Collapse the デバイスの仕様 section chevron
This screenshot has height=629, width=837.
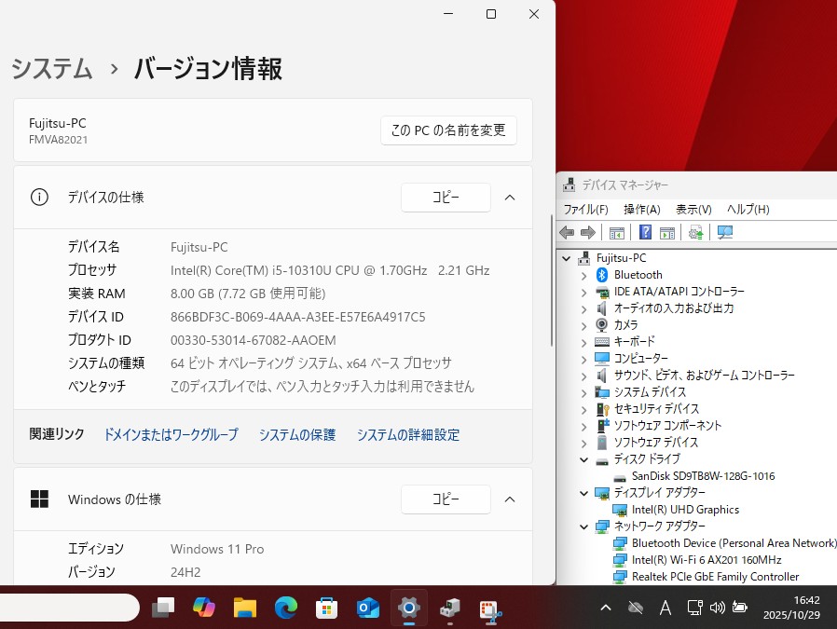(x=510, y=198)
